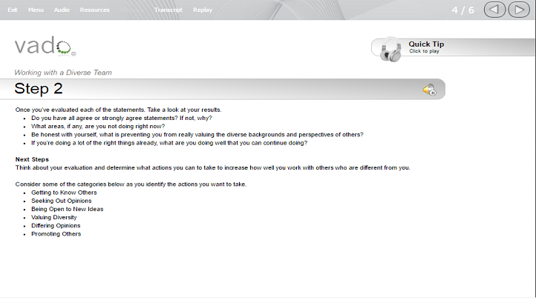Click the 'Working with a Diverse Team' title
This screenshot has width=536, height=300.
[x=63, y=73]
